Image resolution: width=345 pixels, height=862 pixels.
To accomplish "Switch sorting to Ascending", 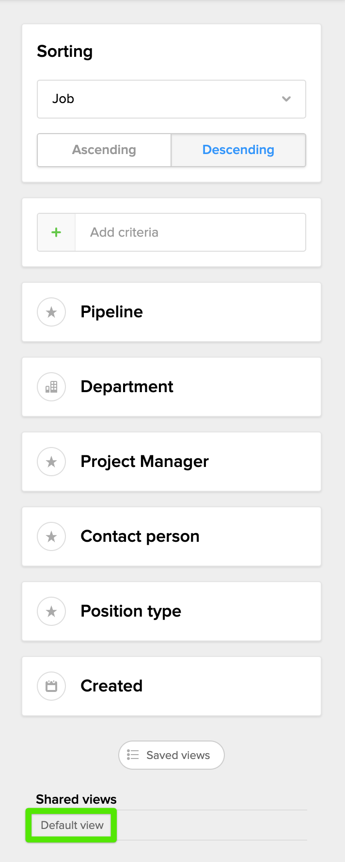I will [104, 150].
